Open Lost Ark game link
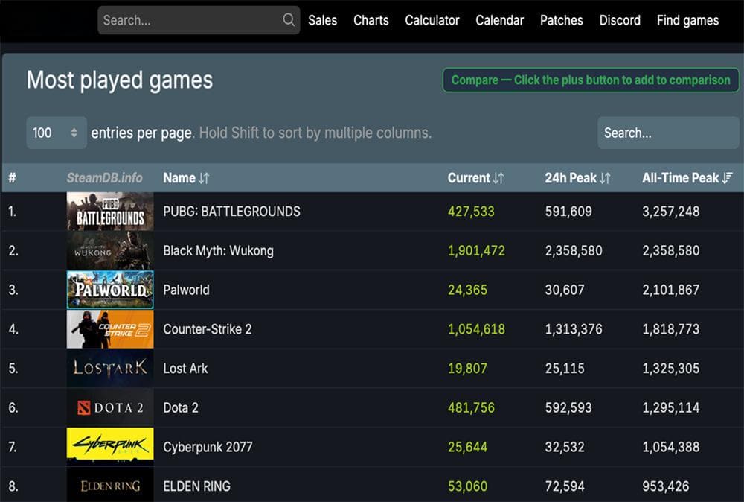Viewport: 744px width, 502px height. click(x=185, y=369)
